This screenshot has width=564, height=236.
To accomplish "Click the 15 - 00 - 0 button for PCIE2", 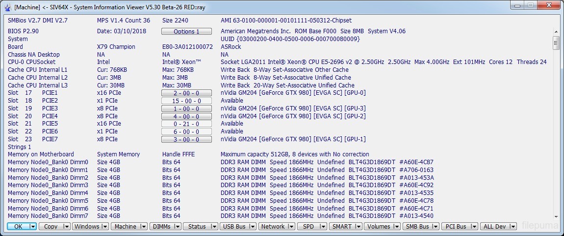I will pyautogui.click(x=186, y=101).
